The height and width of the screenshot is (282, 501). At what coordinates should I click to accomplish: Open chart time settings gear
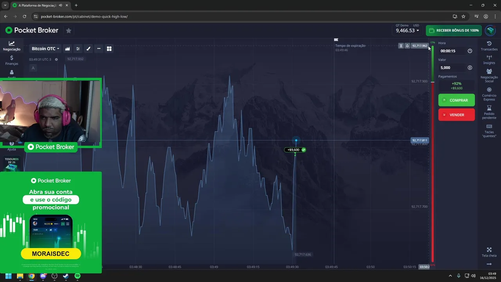(56, 60)
